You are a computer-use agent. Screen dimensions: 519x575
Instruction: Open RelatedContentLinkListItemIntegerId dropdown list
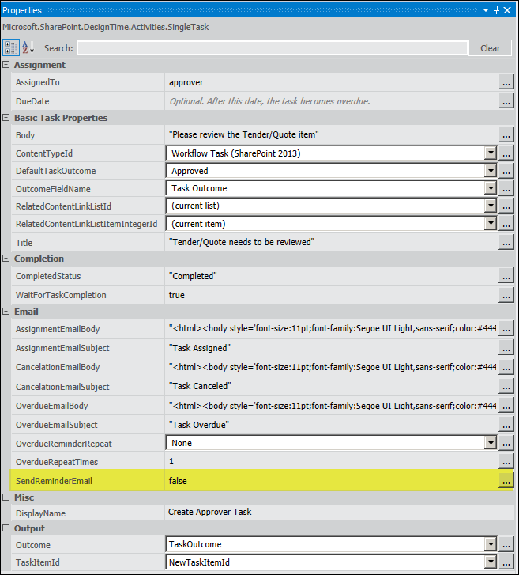[490, 223]
